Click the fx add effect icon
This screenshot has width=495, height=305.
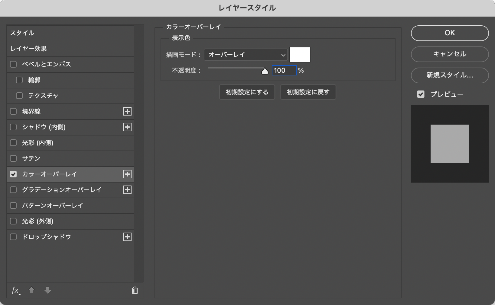coord(15,290)
